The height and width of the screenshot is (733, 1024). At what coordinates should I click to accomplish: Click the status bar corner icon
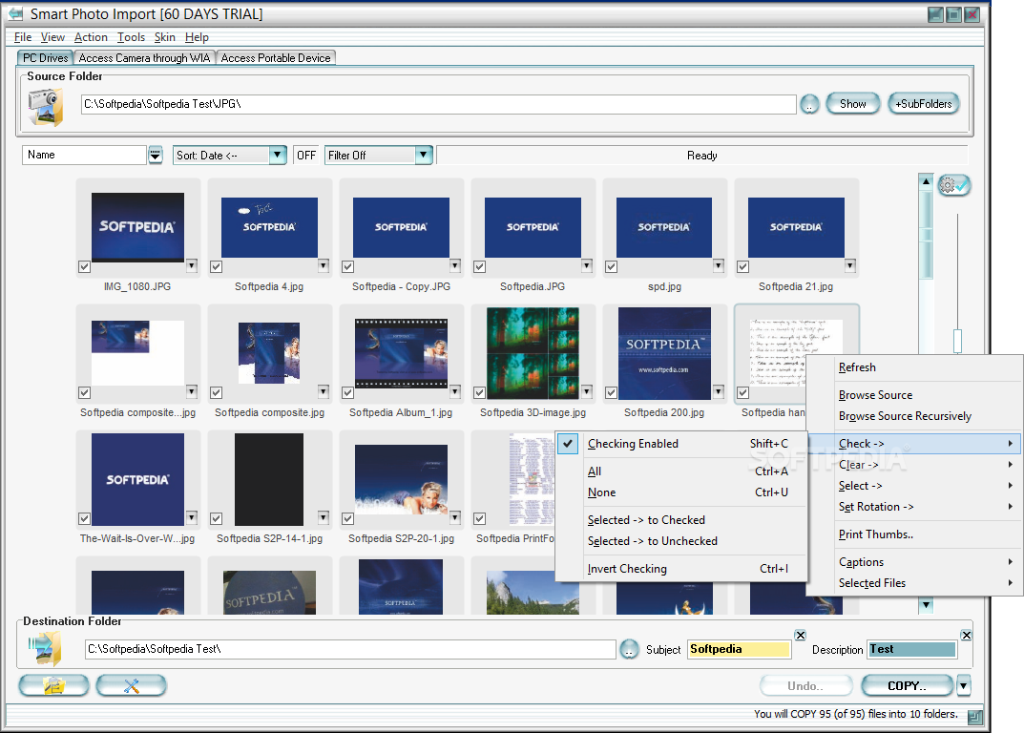(x=974, y=717)
